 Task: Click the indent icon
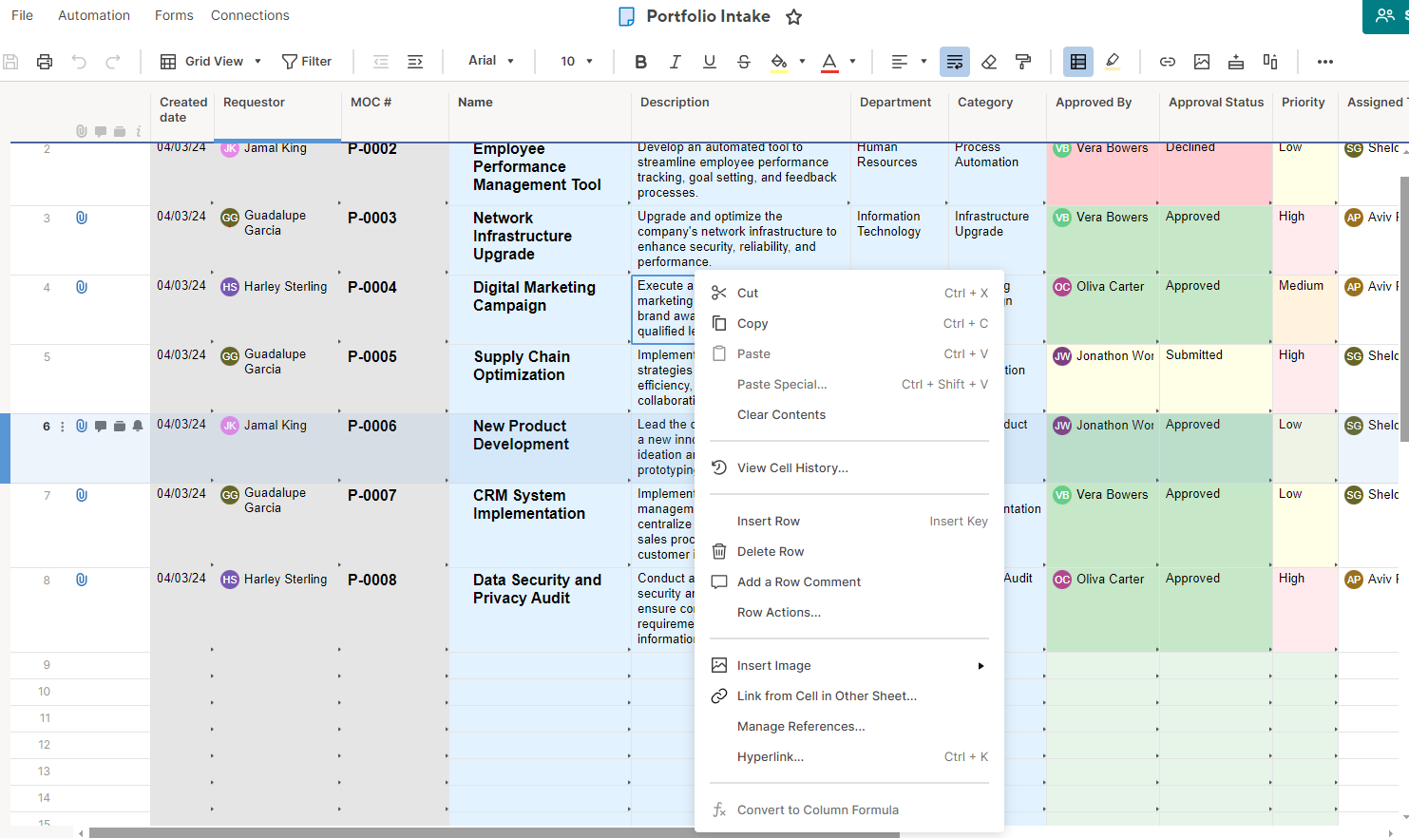click(x=415, y=62)
